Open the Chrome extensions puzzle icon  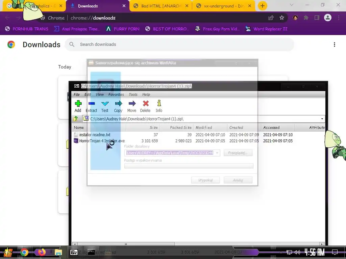[306, 18]
